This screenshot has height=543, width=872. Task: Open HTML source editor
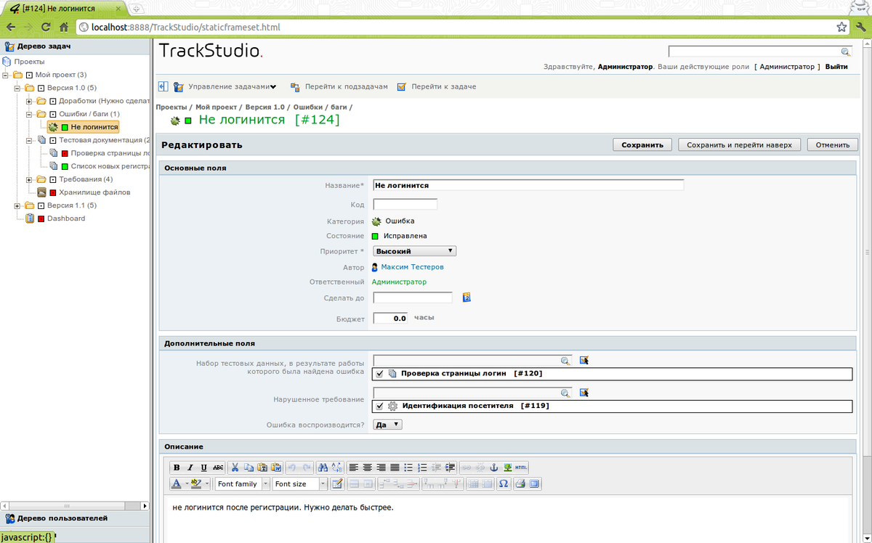[x=522, y=468]
